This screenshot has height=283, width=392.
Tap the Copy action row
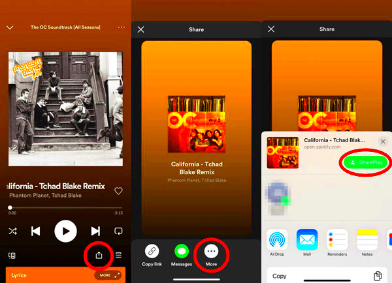coord(327,276)
